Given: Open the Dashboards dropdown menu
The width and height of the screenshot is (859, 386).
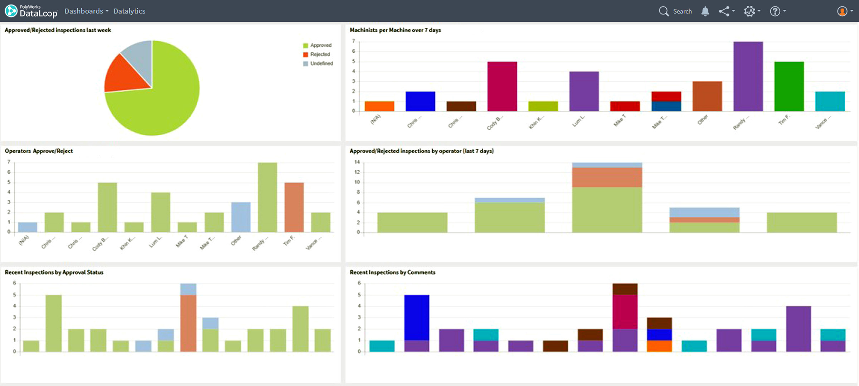Looking at the screenshot, I should pyautogui.click(x=86, y=11).
